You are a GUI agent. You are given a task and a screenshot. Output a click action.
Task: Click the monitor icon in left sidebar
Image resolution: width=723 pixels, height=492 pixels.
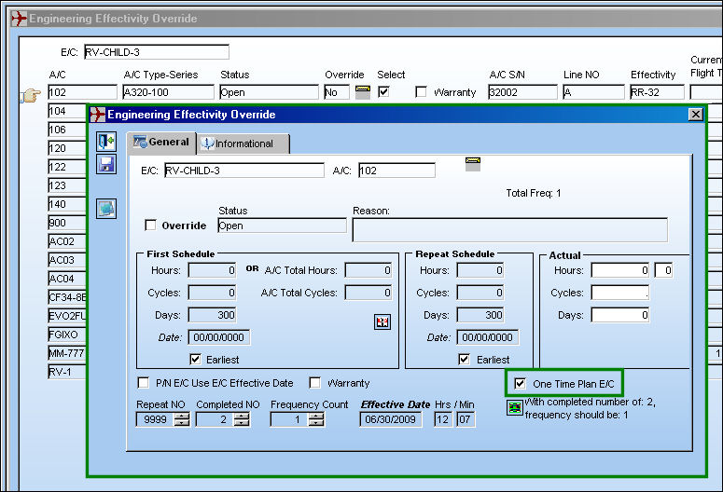point(106,209)
